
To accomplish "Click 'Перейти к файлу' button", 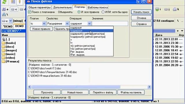I will coord(103,92).
